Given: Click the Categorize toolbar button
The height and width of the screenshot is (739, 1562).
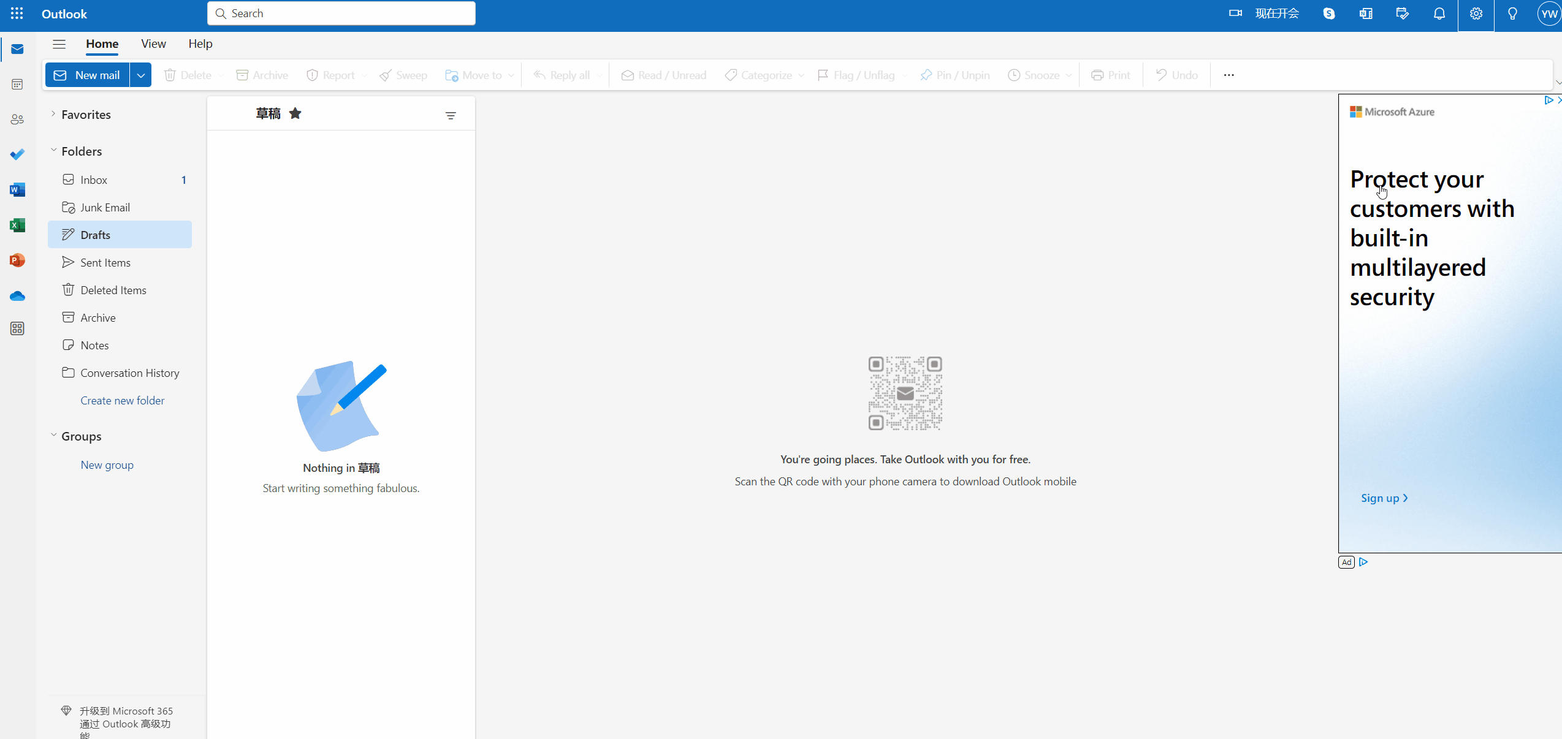Looking at the screenshot, I should [x=758, y=75].
